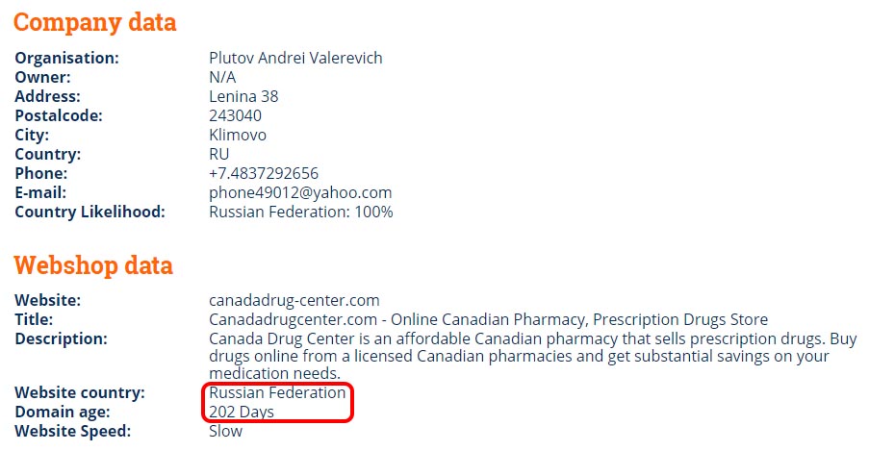The height and width of the screenshot is (451, 869).
Task: Click the Canada Drug Center description paragraph
Action: tap(532, 356)
